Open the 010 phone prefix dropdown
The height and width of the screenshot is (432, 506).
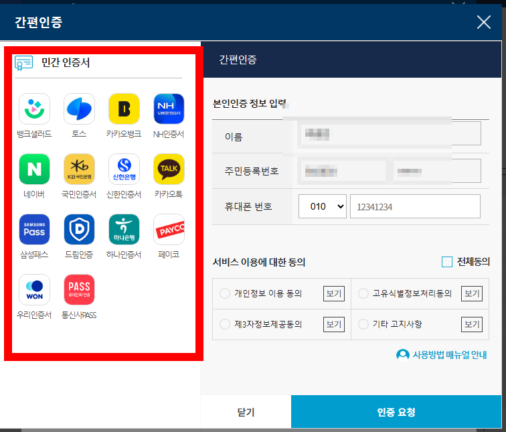click(323, 206)
